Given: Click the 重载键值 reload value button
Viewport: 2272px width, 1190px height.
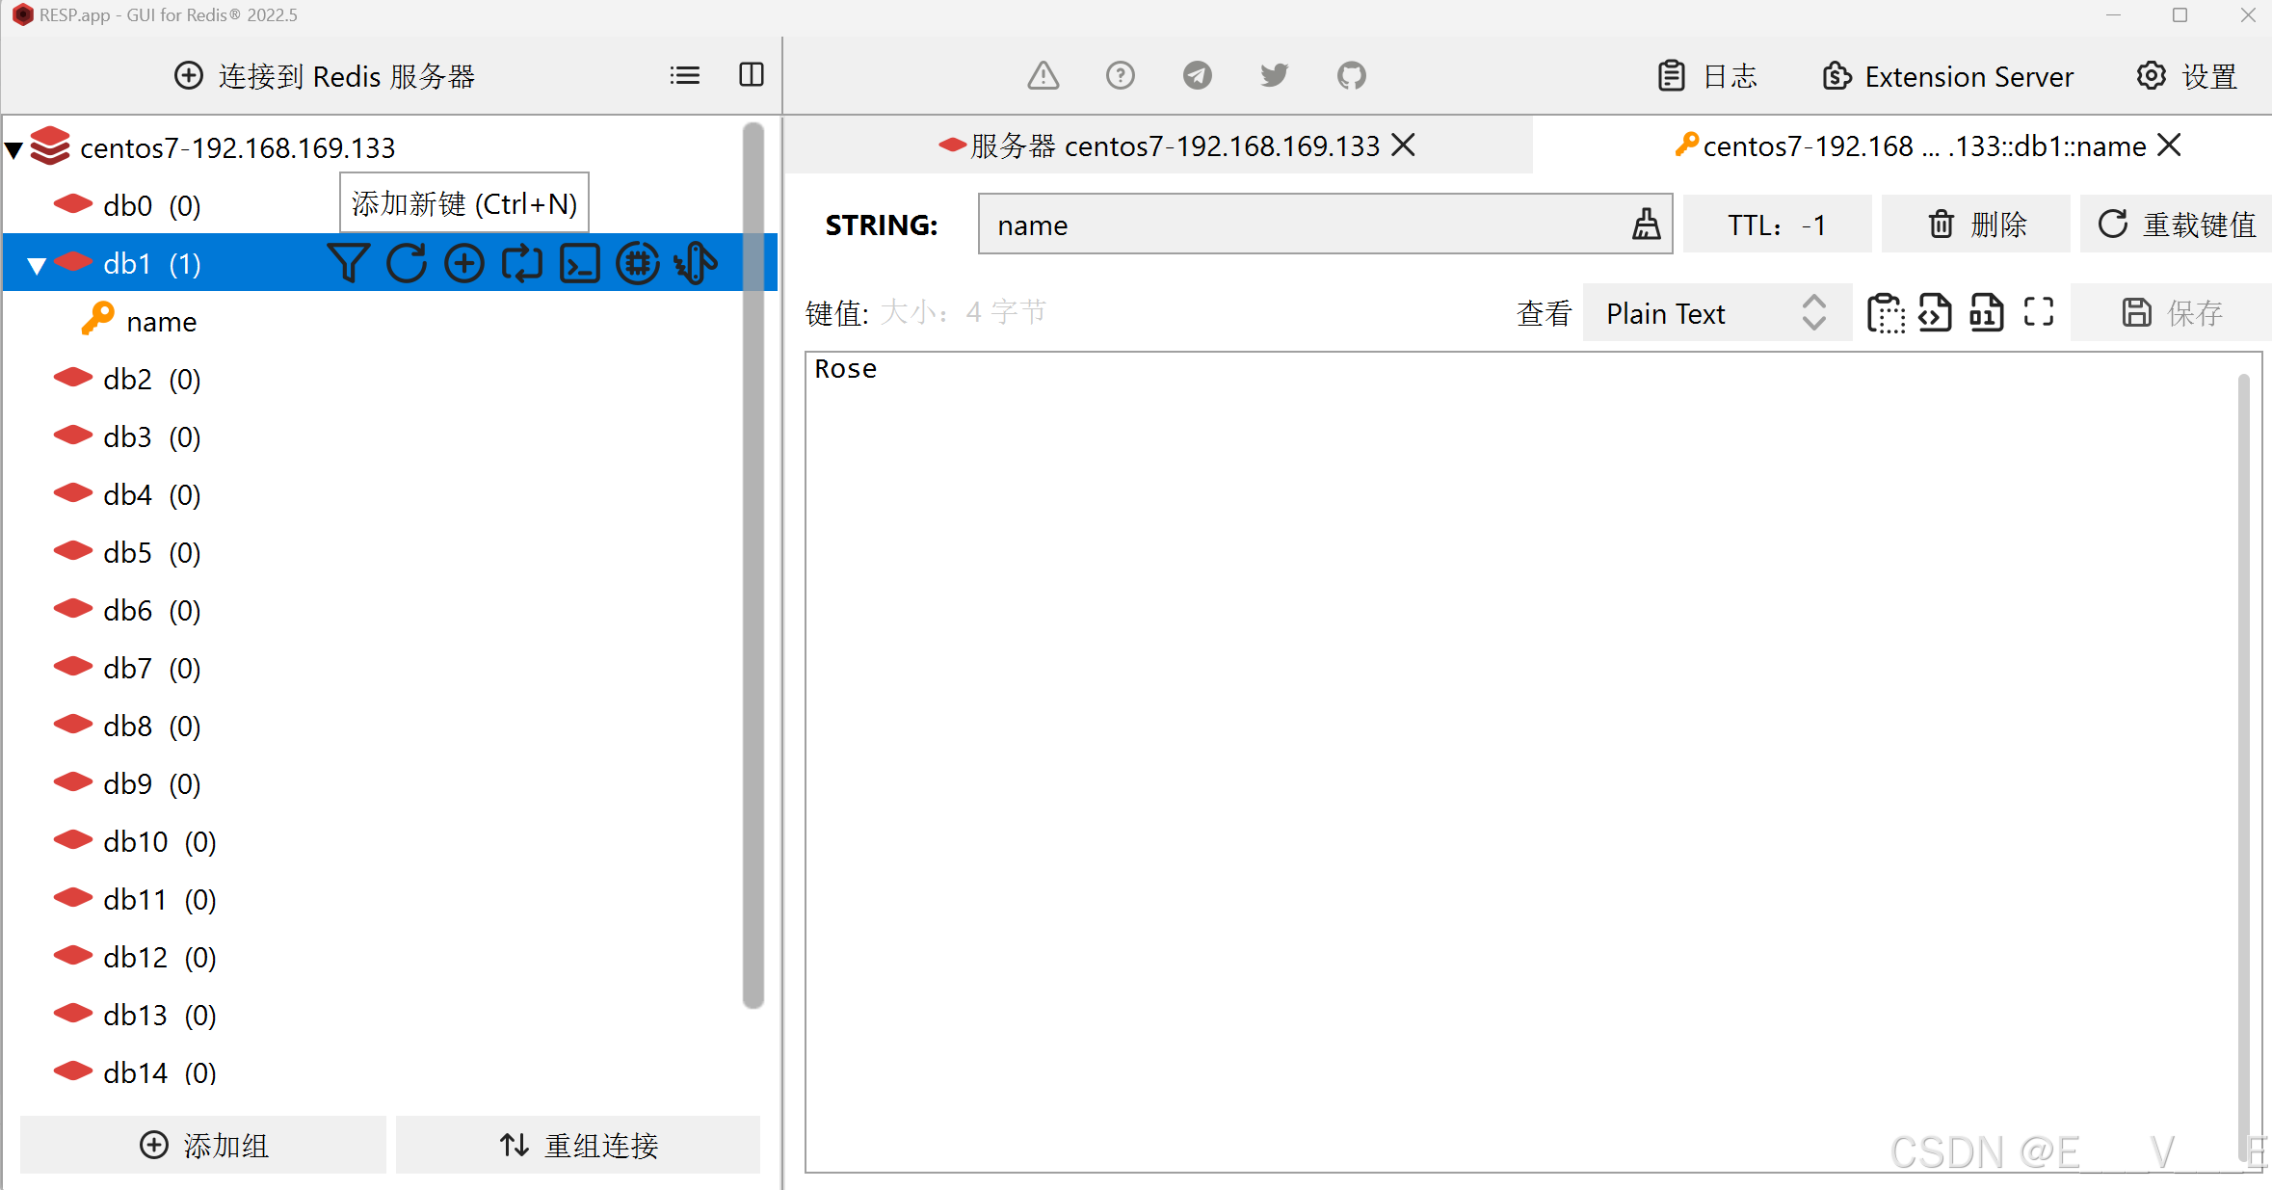Looking at the screenshot, I should click(x=2176, y=225).
